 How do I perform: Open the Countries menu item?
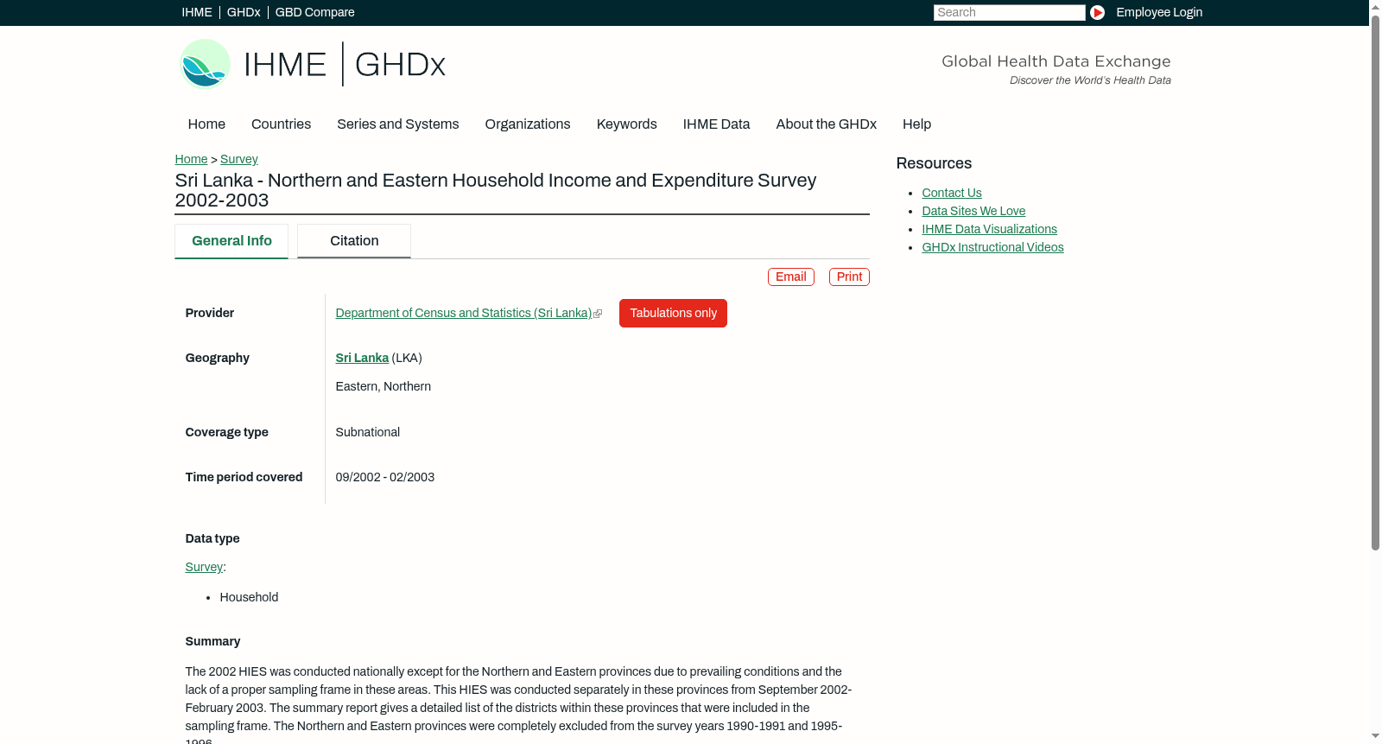281,124
